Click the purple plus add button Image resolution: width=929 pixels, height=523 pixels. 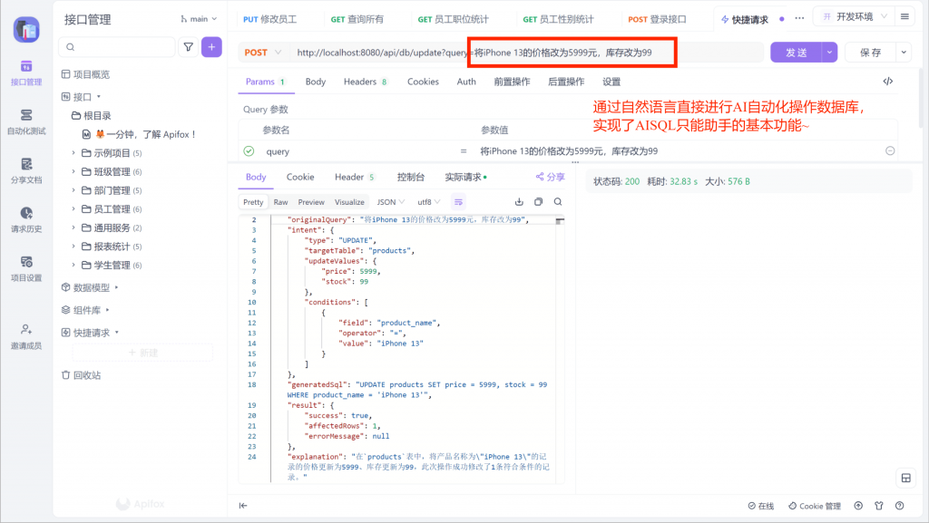211,47
